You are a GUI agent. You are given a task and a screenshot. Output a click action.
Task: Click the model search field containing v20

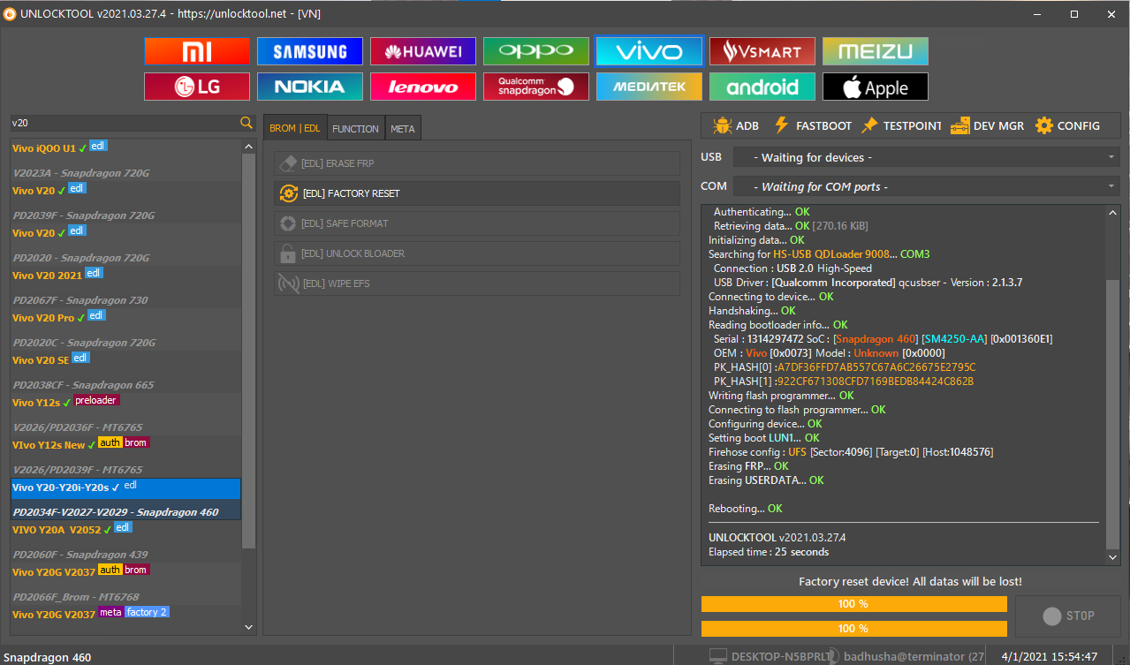coord(125,123)
